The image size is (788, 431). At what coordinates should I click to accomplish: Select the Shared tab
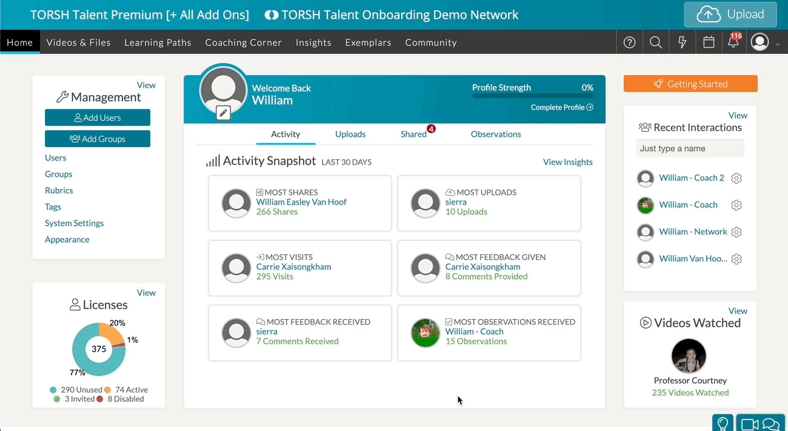[x=413, y=134]
